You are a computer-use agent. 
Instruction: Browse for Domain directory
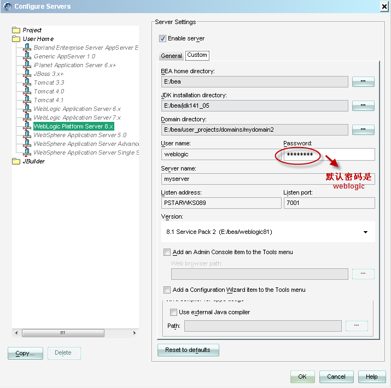point(363,130)
